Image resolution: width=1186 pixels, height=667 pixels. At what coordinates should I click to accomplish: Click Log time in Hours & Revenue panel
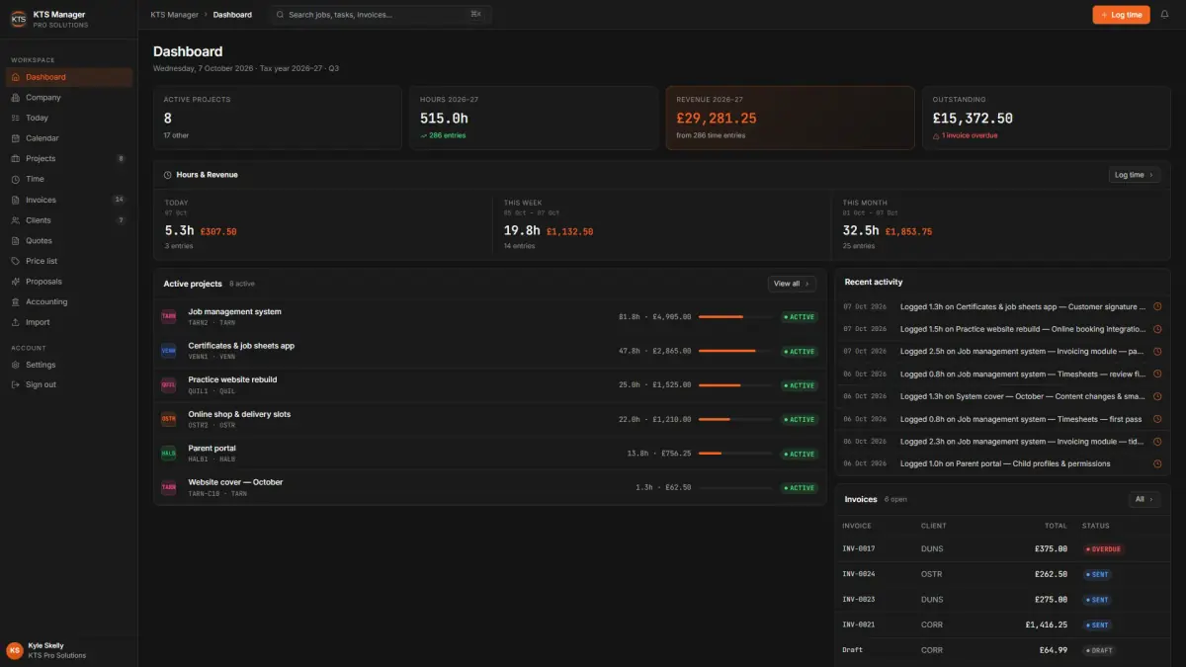point(1135,175)
